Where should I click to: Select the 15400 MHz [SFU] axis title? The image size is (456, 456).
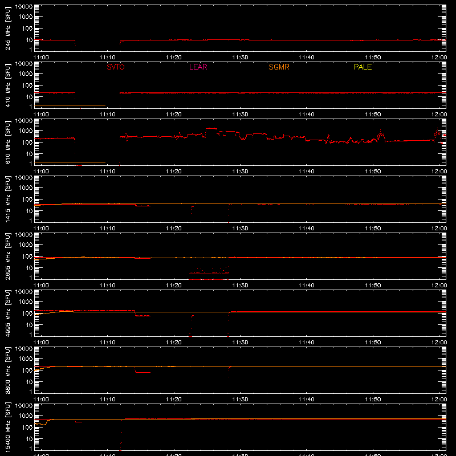point(7,427)
